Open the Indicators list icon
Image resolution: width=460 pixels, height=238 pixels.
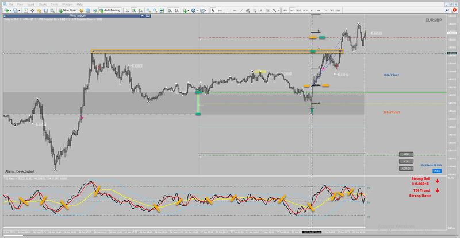tap(185, 10)
